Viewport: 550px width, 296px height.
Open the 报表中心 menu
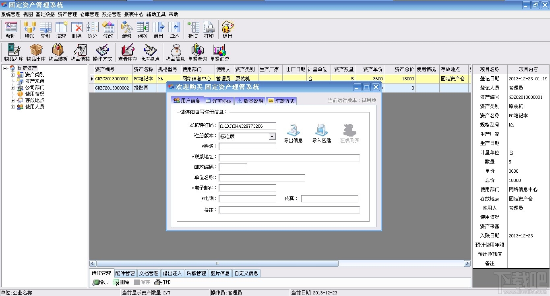point(134,14)
